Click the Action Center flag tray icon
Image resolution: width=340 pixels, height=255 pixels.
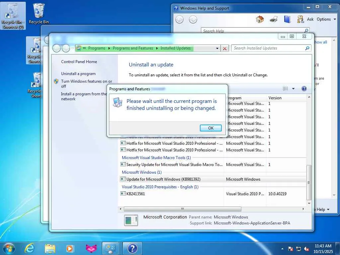tap(290, 249)
